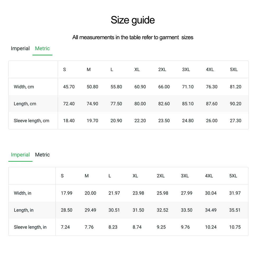Select the Width, cm row label
The width and height of the screenshot is (264, 264).
24,87
